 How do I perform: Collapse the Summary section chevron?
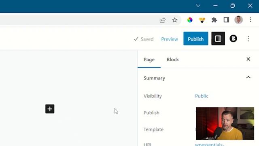(248, 77)
